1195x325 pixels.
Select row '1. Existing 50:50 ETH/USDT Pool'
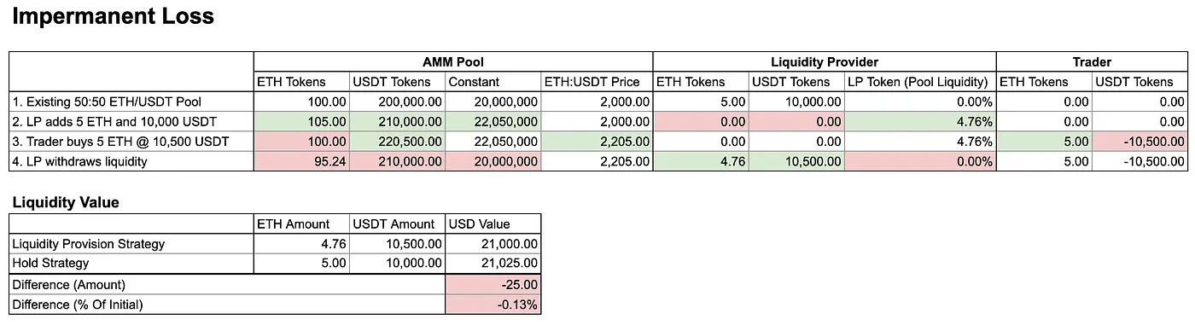coord(597,102)
